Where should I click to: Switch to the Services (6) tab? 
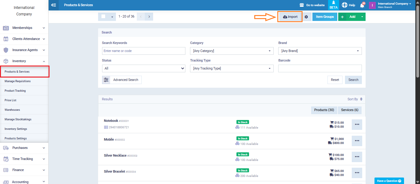coord(349,110)
